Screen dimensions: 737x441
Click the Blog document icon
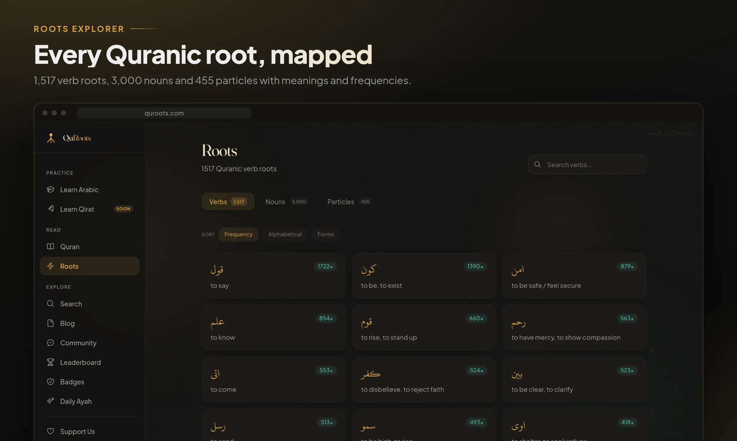pos(50,323)
